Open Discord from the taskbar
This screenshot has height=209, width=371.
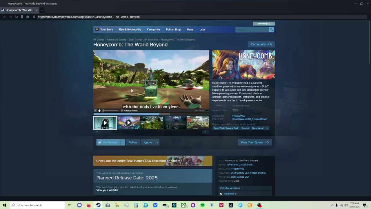click(x=79, y=205)
